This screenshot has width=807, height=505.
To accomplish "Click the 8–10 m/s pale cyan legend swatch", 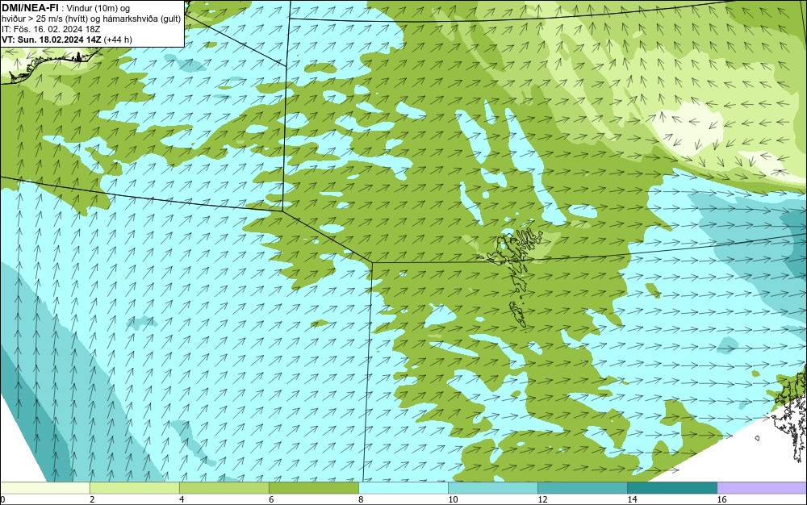I will (x=403, y=487).
